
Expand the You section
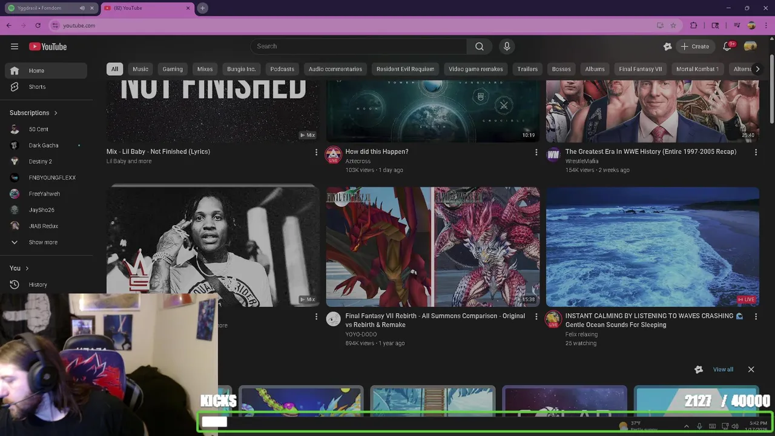[x=19, y=268]
